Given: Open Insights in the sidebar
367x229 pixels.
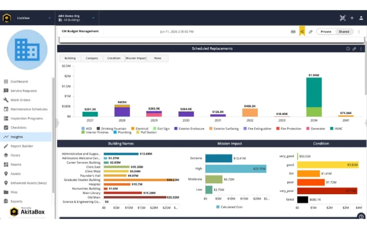Looking at the screenshot, I should [x=26, y=137].
